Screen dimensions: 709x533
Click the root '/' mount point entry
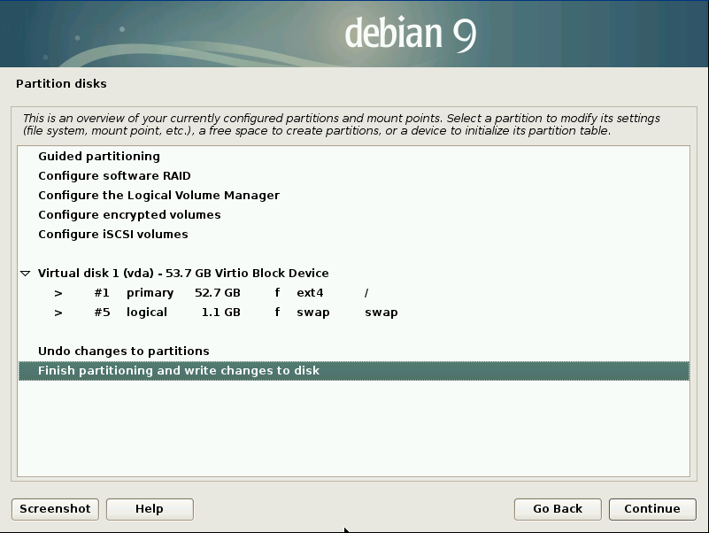tap(366, 293)
